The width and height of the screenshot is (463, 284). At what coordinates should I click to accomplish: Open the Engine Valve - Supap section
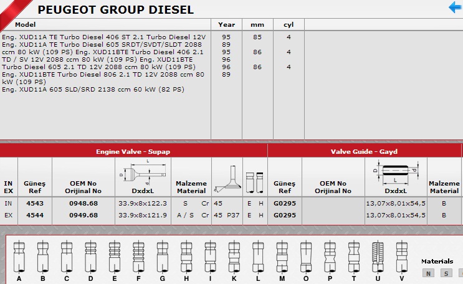(x=133, y=151)
